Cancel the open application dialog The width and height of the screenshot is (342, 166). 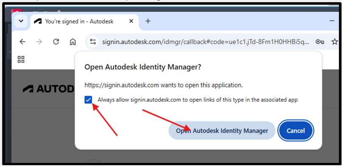(296, 131)
